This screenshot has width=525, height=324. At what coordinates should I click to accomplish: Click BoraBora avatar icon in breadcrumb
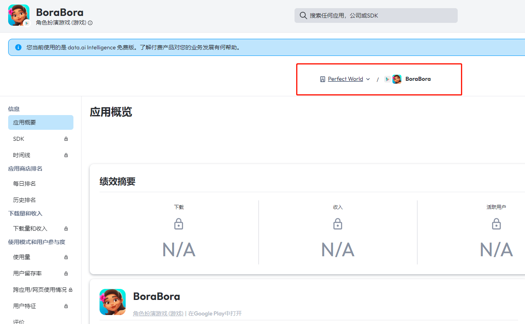coord(397,79)
